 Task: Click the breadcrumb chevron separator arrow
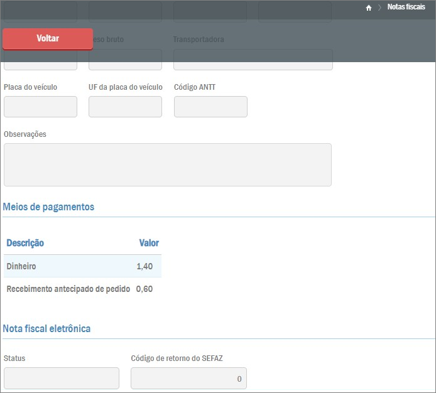(379, 8)
